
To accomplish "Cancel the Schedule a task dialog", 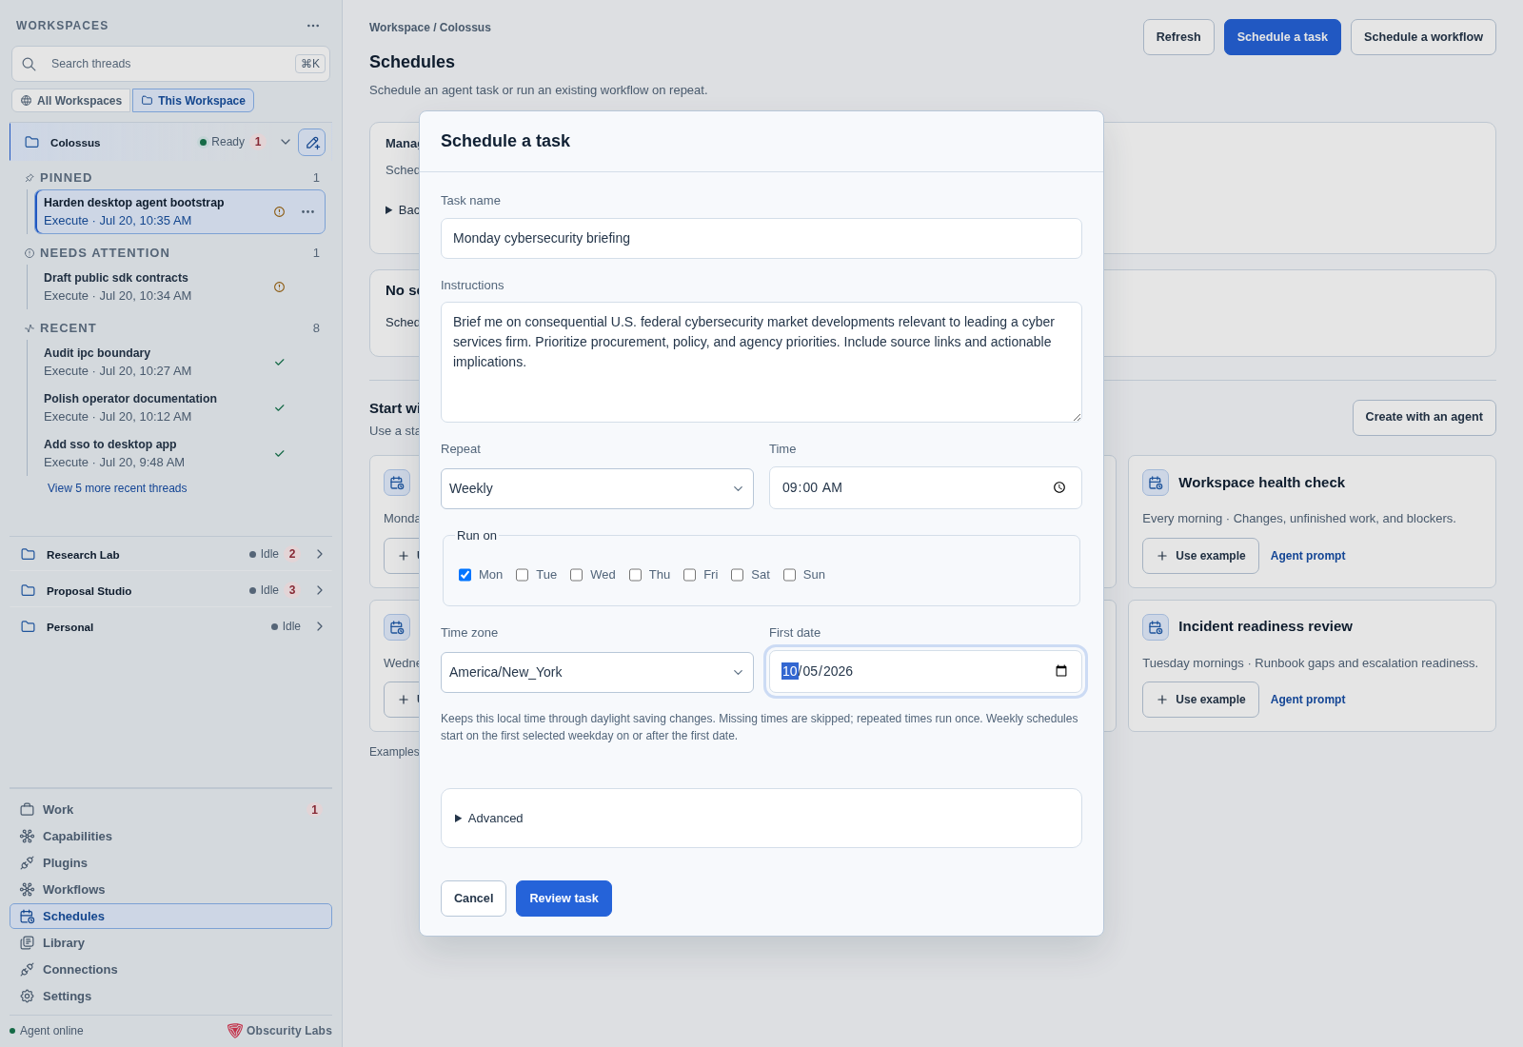I will pos(473,899).
